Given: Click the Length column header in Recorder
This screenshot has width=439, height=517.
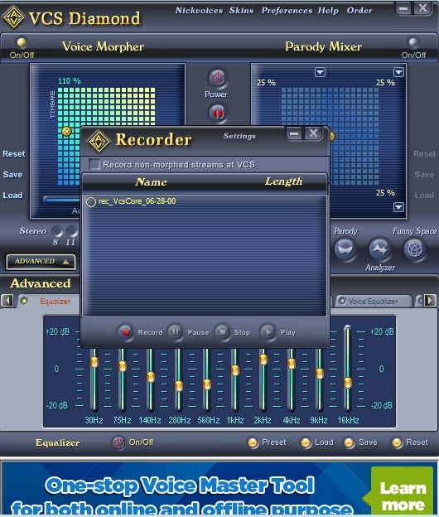Looking at the screenshot, I should pyautogui.click(x=283, y=181).
